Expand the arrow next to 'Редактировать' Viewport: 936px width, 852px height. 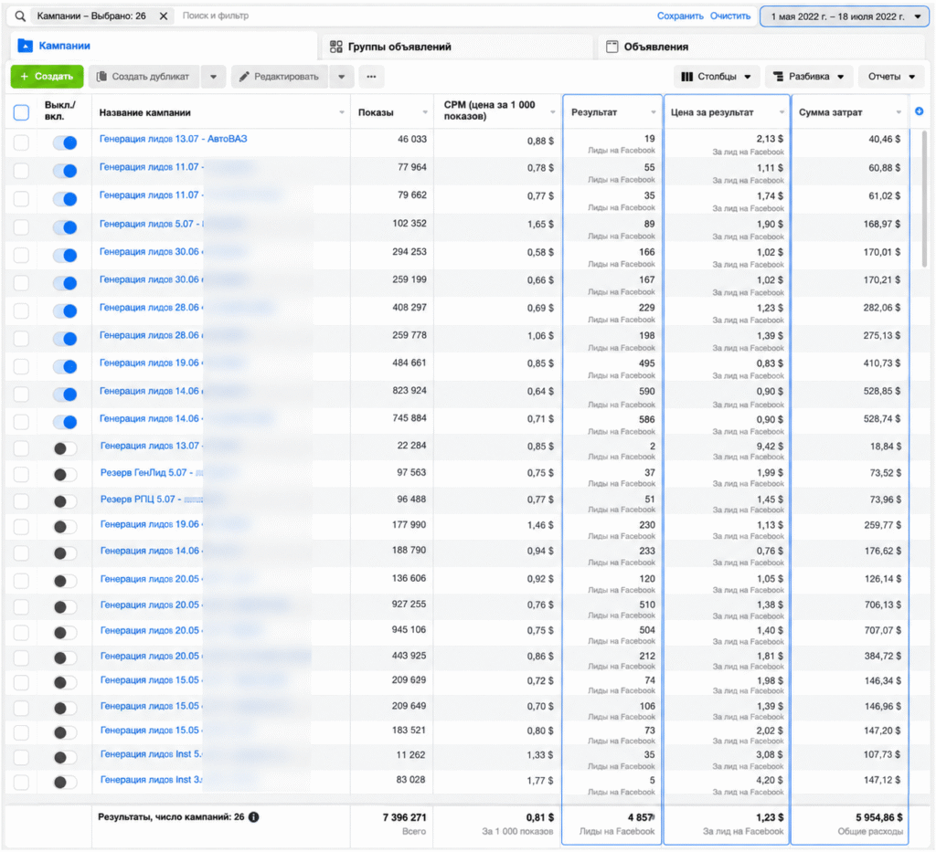tap(342, 77)
